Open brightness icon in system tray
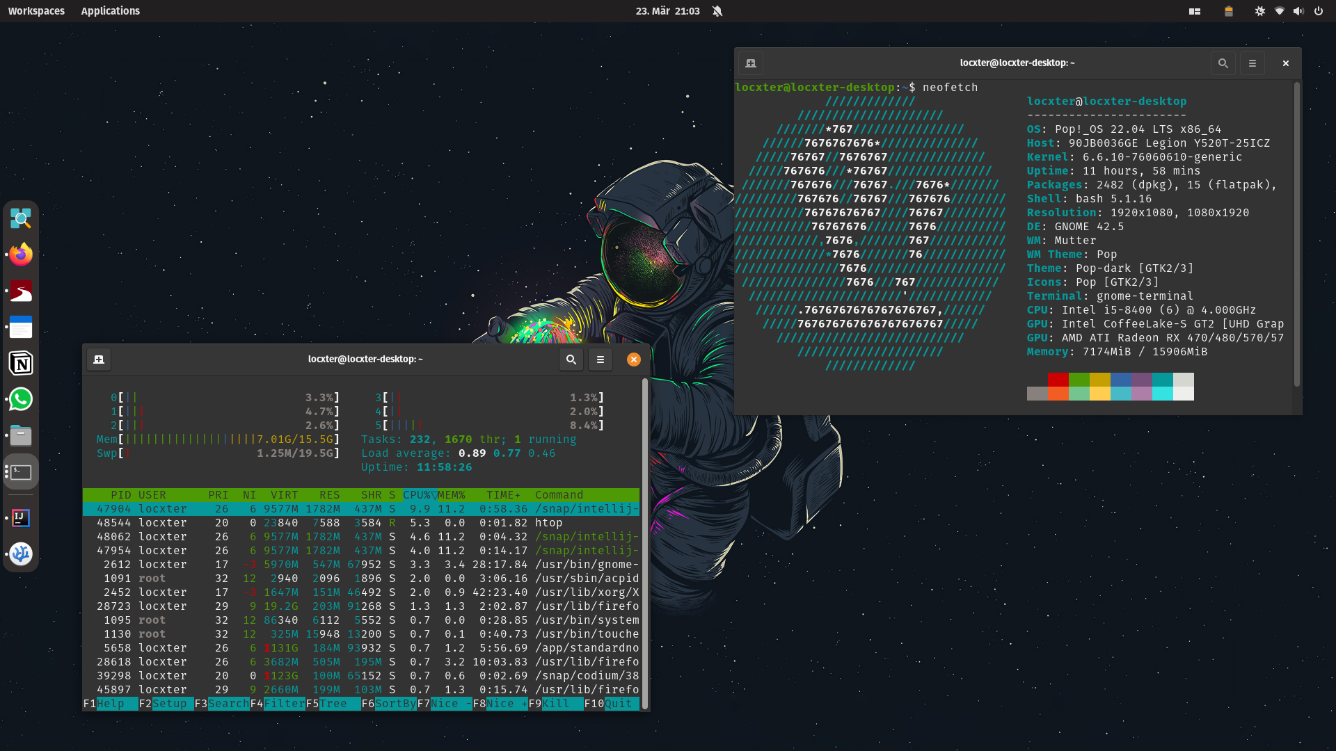 pos(1260,11)
